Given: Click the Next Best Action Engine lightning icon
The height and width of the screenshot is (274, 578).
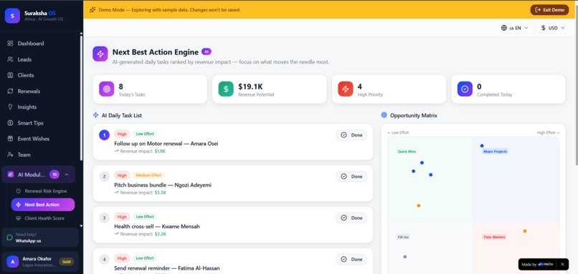Looking at the screenshot, I should tap(100, 54).
